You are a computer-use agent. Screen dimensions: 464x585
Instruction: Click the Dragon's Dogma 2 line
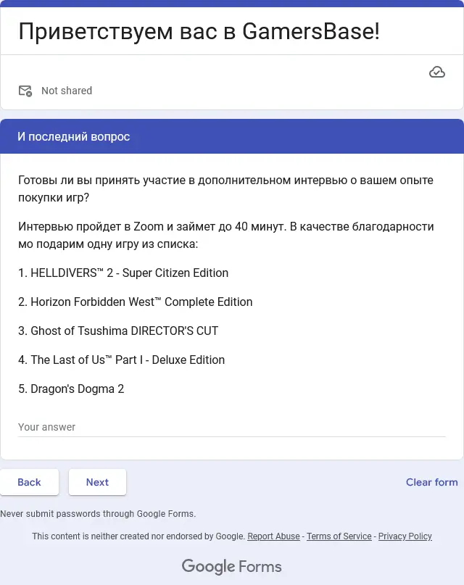71,389
